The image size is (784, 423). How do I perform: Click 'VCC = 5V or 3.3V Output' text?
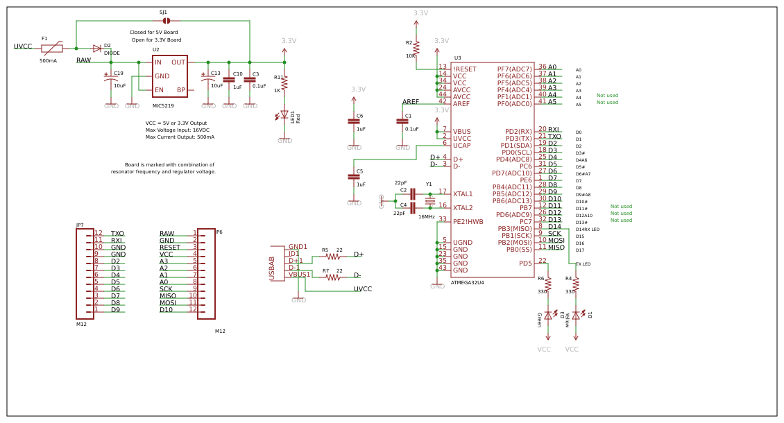(176, 123)
